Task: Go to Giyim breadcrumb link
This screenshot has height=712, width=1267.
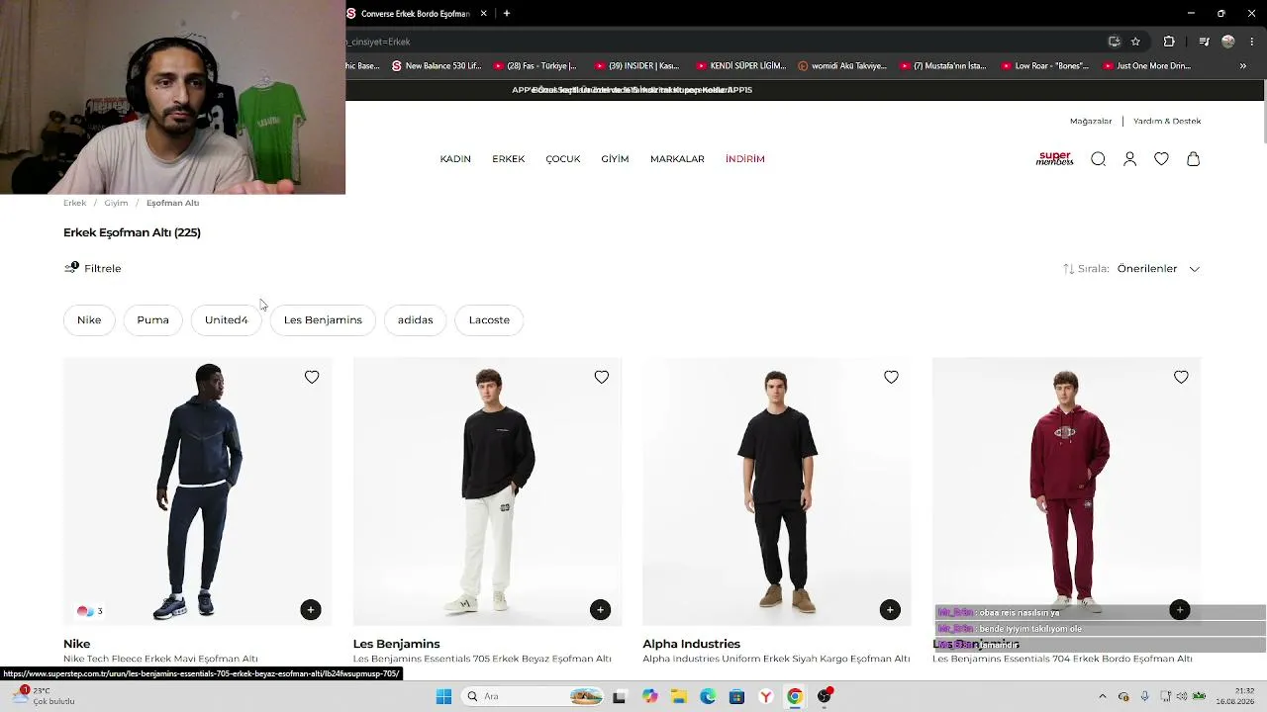Action: pos(116,203)
